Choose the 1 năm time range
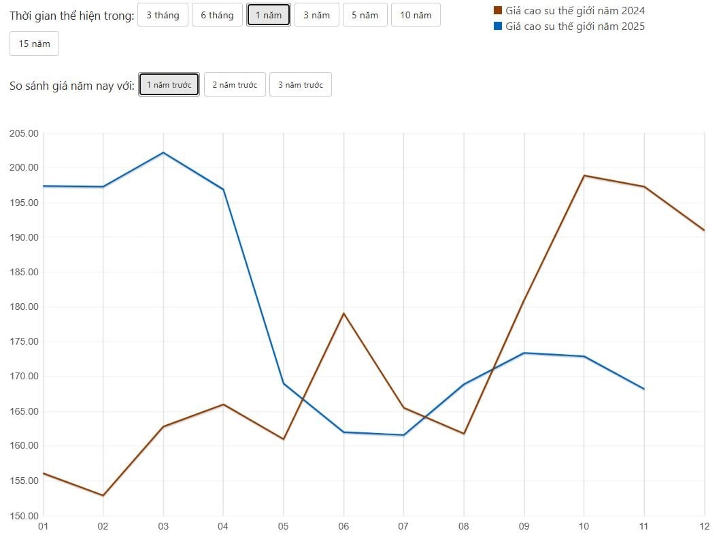 pyautogui.click(x=269, y=15)
